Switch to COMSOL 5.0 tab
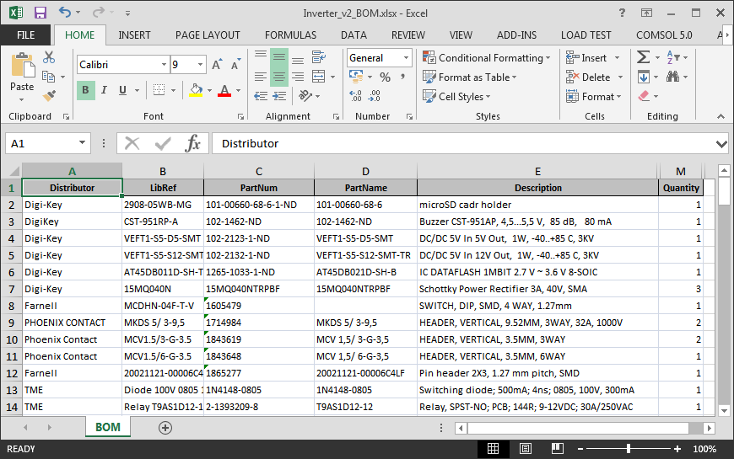Image resolution: width=734 pixels, height=459 pixels. (664, 35)
